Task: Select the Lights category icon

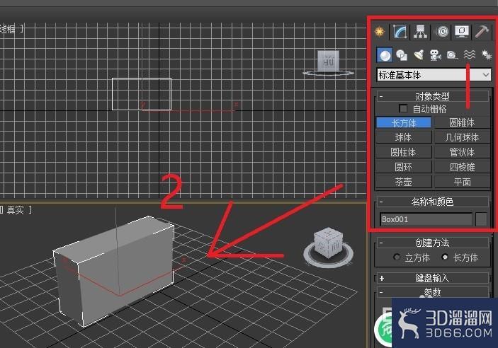Action: tap(419, 55)
